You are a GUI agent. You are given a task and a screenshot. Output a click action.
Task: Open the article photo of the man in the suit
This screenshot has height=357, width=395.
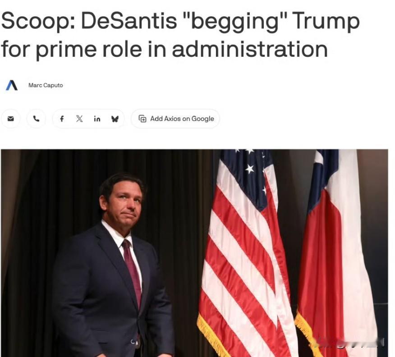(194, 253)
